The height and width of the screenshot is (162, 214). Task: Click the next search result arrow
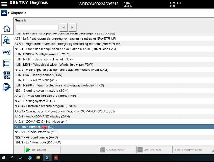pyautogui.click(x=72, y=27)
